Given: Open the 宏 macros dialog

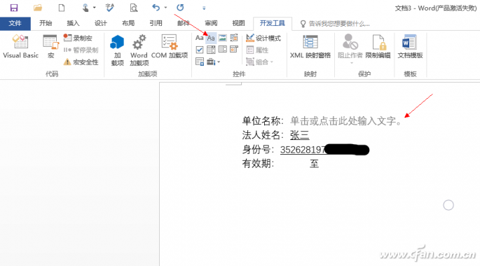Looking at the screenshot, I should tap(51, 46).
